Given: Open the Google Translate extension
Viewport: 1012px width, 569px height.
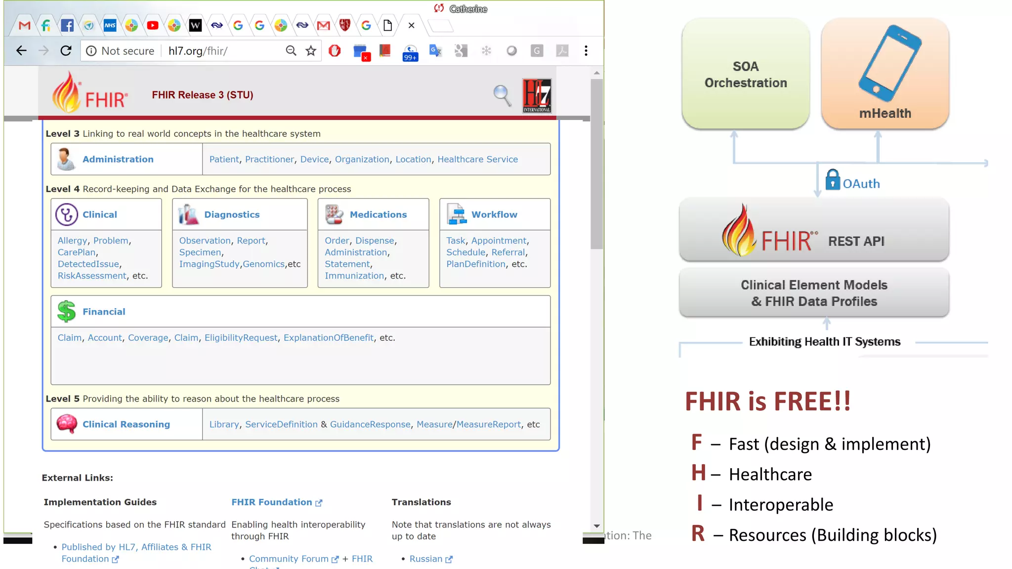Looking at the screenshot, I should click(435, 50).
